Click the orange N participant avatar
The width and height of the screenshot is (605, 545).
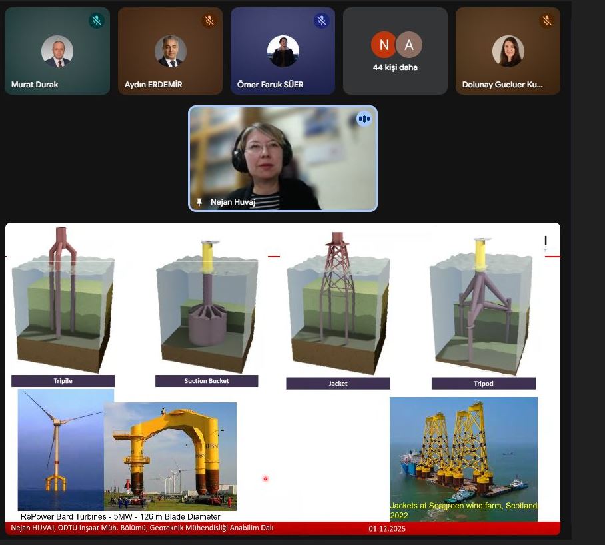(x=384, y=45)
